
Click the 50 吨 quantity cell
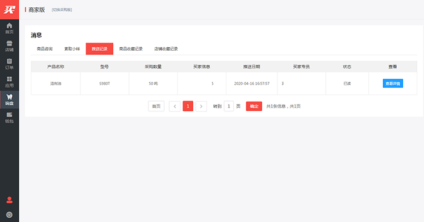[153, 83]
